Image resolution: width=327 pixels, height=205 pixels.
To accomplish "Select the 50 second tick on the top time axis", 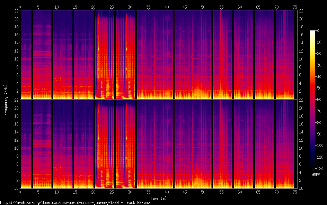I will [203, 7].
